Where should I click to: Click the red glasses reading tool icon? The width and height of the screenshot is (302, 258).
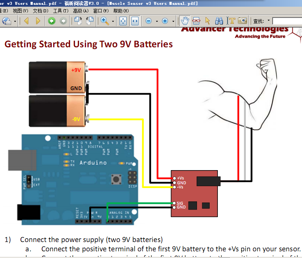196,21
